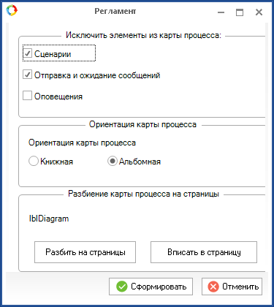Click the colorful app logo in title bar

tap(12, 10)
